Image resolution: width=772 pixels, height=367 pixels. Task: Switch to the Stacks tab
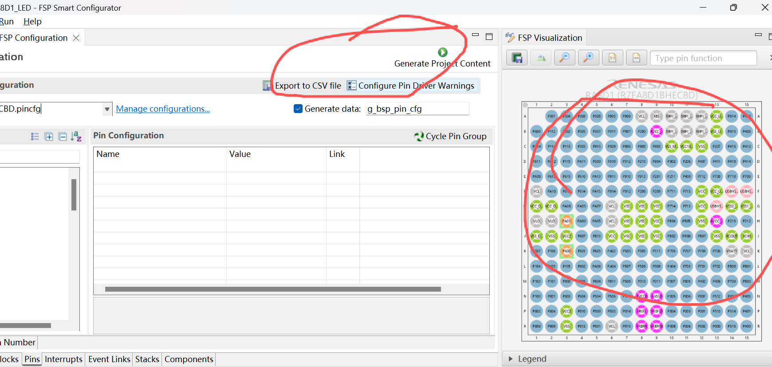[147, 359]
